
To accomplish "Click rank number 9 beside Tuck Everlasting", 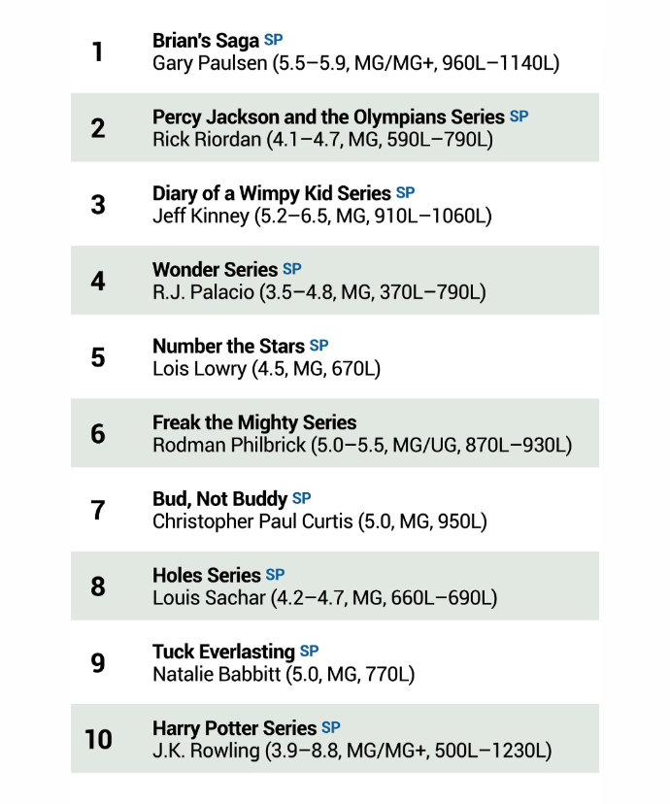I will 98,663.
